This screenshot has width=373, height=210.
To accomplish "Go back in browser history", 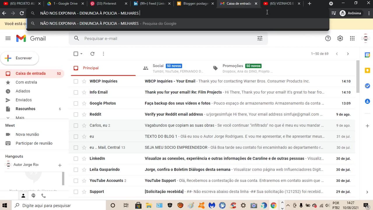I will [x=4, y=13].
